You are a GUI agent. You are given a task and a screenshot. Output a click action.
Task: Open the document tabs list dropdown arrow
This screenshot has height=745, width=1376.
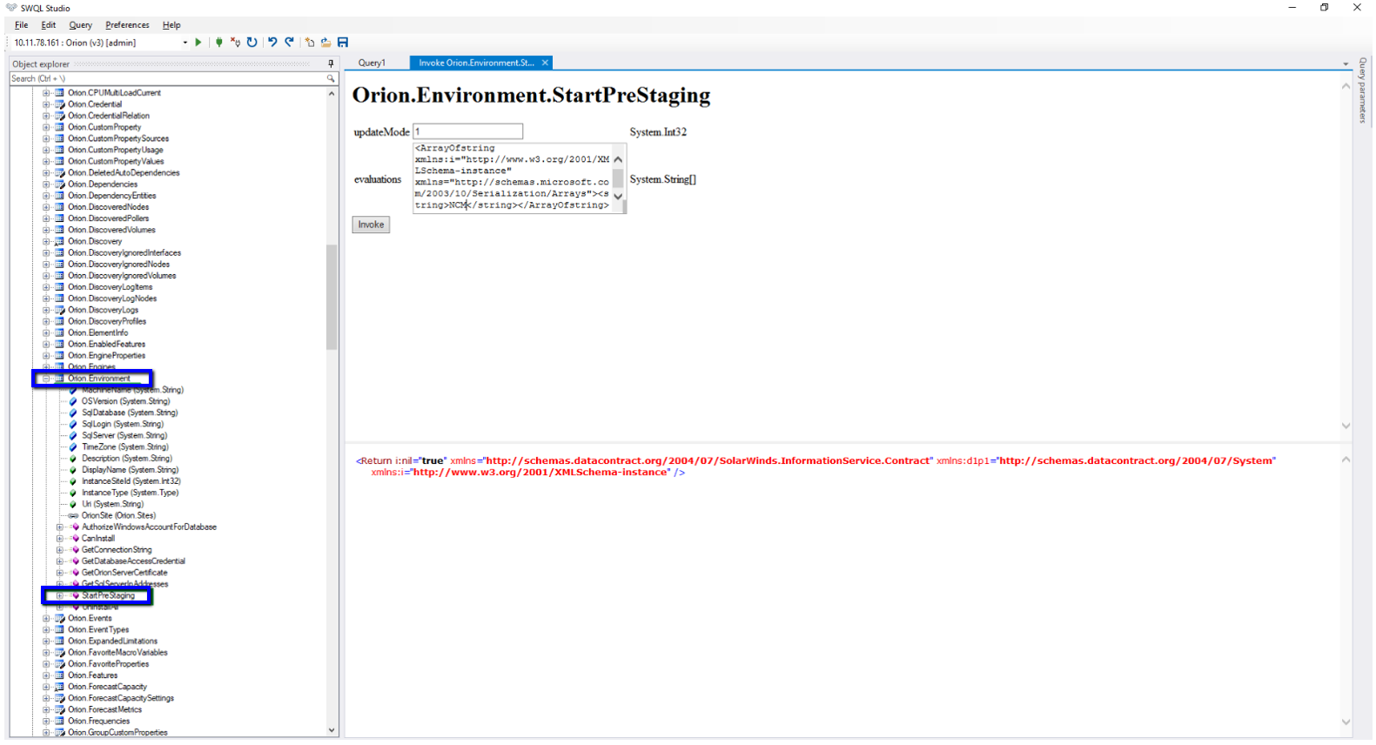pos(1346,64)
